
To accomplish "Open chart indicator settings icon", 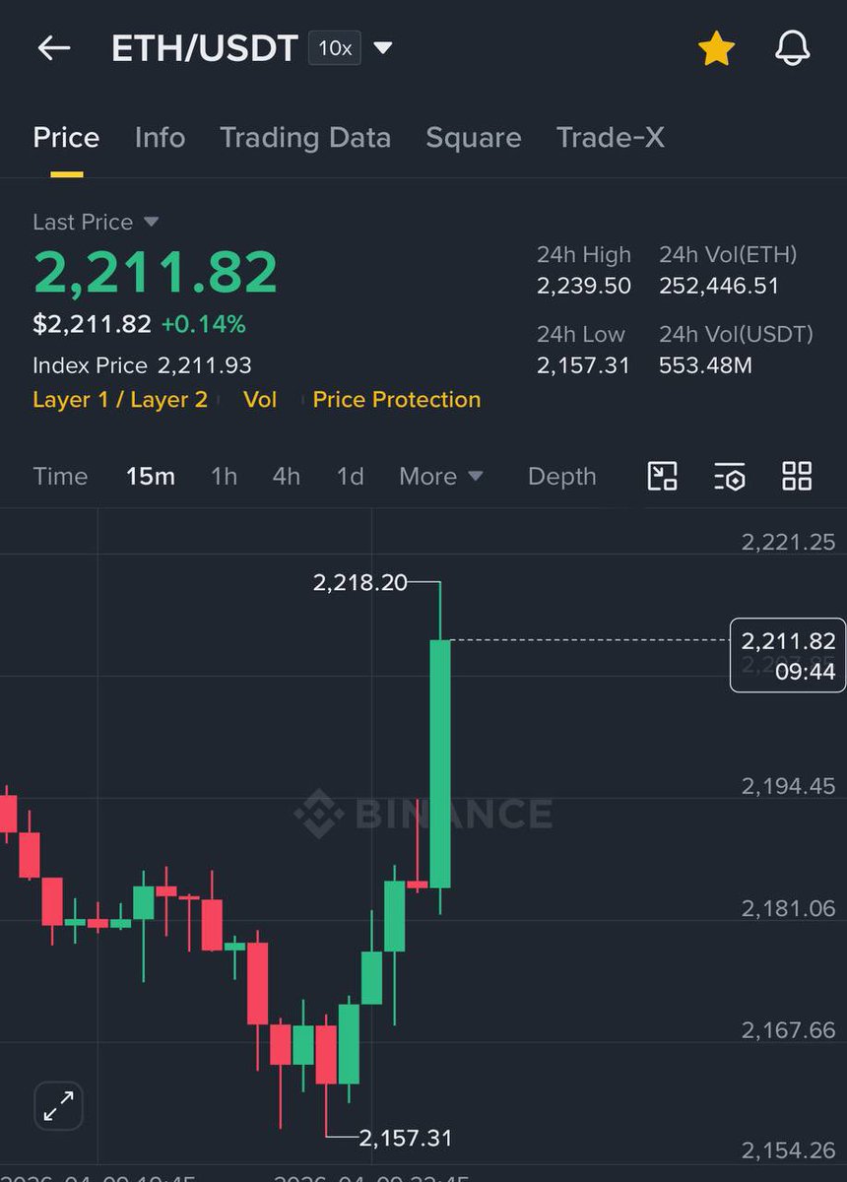I will pyautogui.click(x=729, y=477).
